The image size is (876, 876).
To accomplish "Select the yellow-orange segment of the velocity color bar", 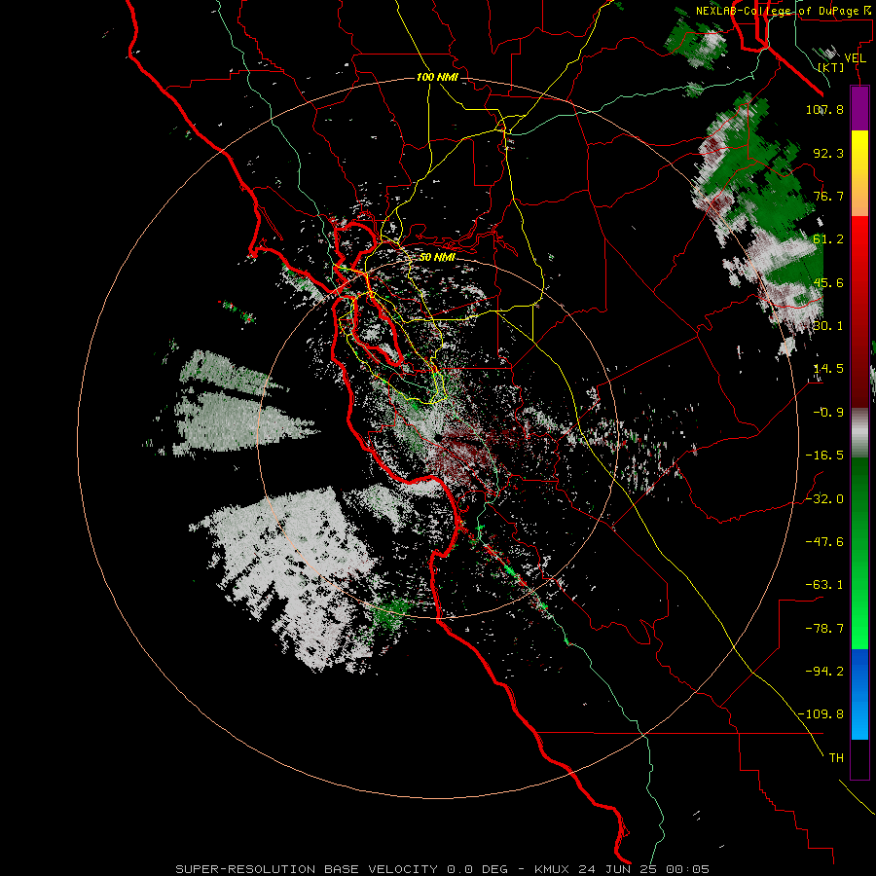I will (x=859, y=173).
